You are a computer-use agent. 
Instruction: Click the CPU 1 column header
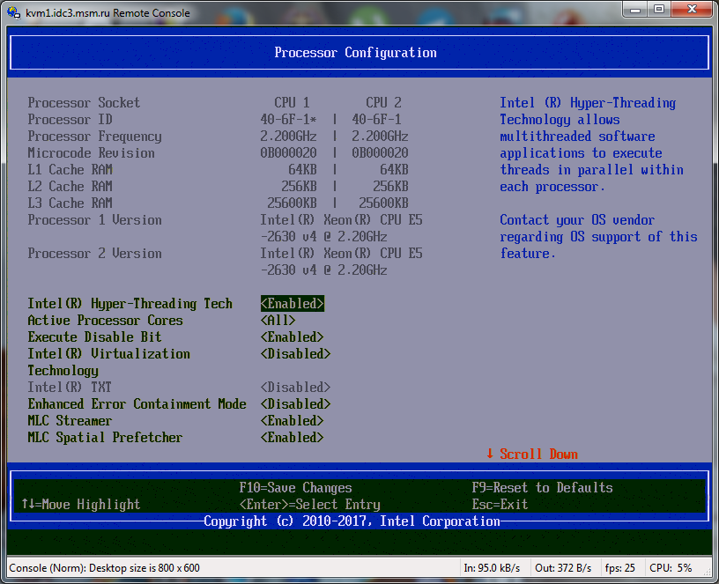[x=292, y=103]
